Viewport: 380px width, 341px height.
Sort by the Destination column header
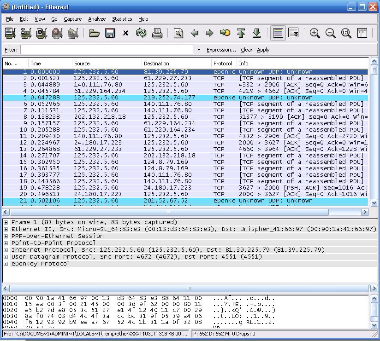[x=177, y=64]
